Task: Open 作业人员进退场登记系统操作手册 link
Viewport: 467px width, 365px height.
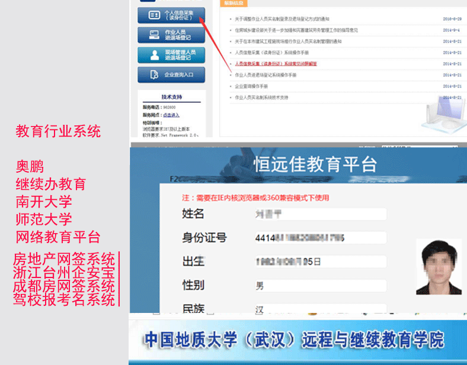Action: 266,75
